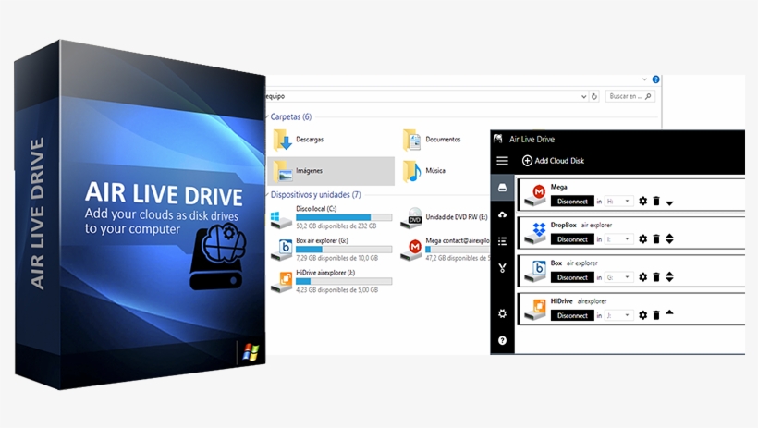The image size is (758, 428).
Task: Disconnect the DropBox cloud disk
Action: pyautogui.click(x=572, y=239)
